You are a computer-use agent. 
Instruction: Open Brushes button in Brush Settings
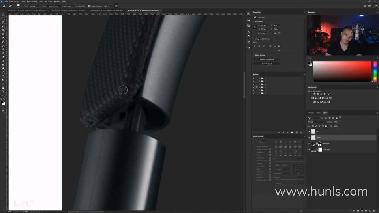tap(262, 142)
